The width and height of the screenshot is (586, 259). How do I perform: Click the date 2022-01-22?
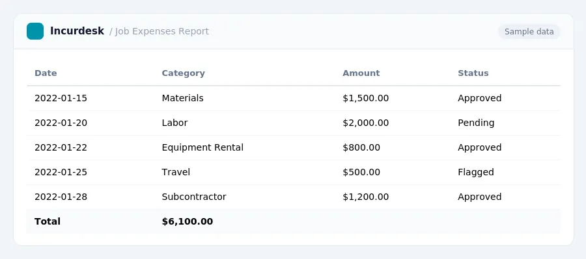pos(61,147)
